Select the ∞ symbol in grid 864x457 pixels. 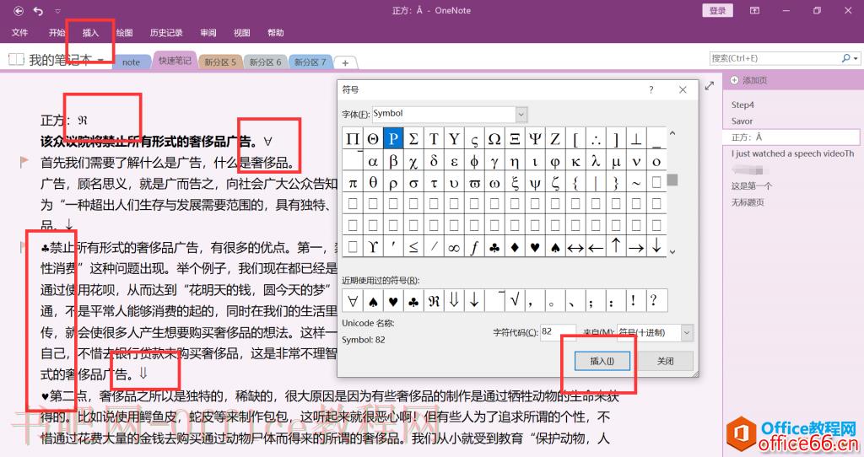[x=454, y=247]
